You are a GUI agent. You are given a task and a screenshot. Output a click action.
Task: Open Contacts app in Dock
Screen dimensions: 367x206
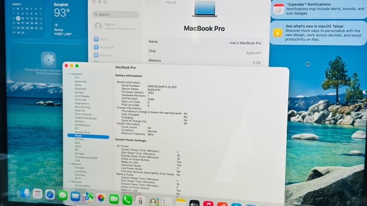coord(154,202)
